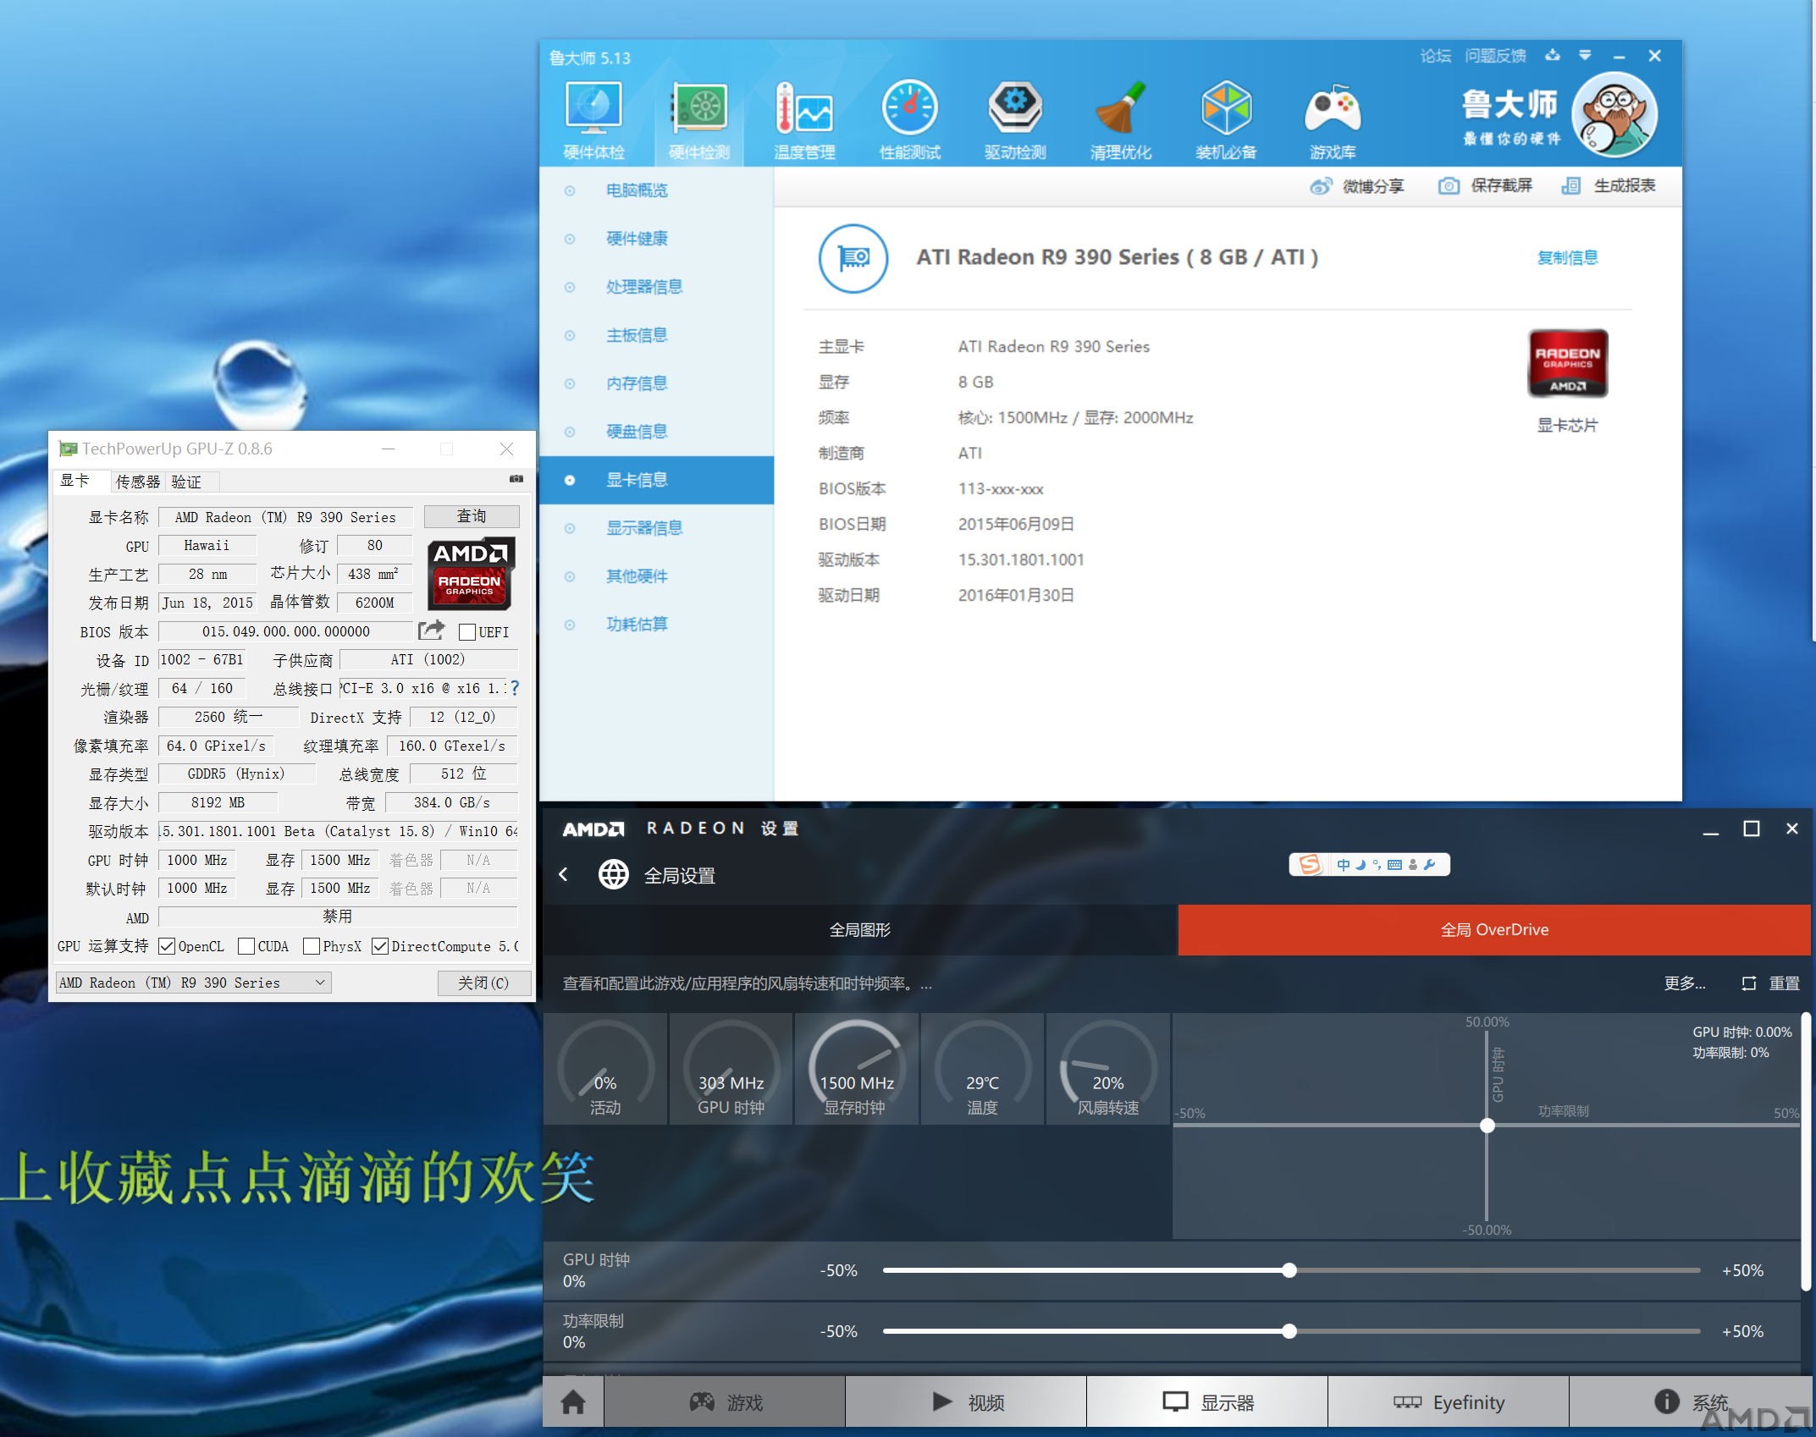This screenshot has width=1816, height=1437.
Task: Select the 硬件检测 hardware detection icon
Action: click(699, 120)
